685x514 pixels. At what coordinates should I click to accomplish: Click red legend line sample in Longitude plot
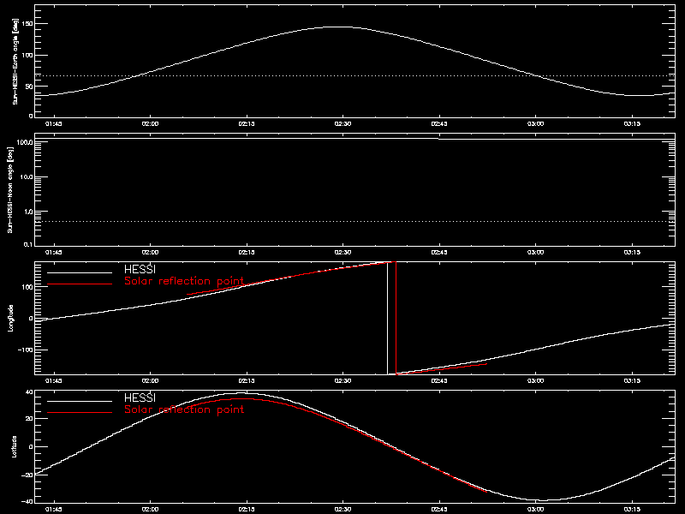[x=80, y=284]
